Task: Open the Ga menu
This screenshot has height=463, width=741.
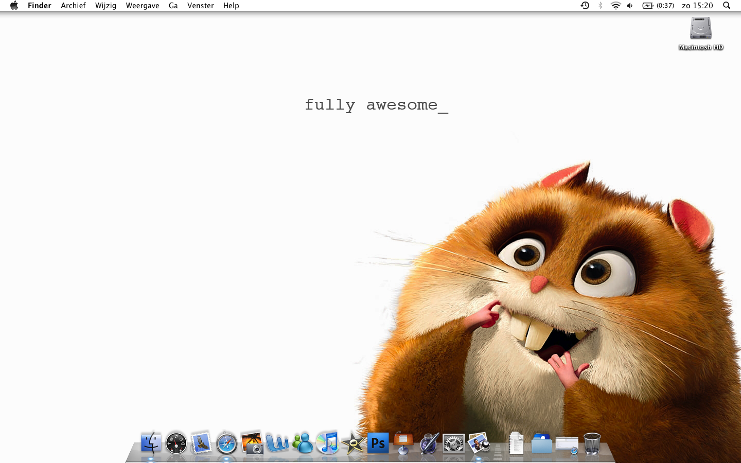Action: (173, 6)
